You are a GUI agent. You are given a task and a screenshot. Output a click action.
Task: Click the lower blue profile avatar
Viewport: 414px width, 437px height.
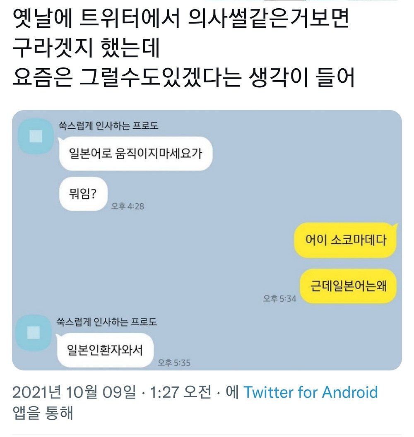34,332
